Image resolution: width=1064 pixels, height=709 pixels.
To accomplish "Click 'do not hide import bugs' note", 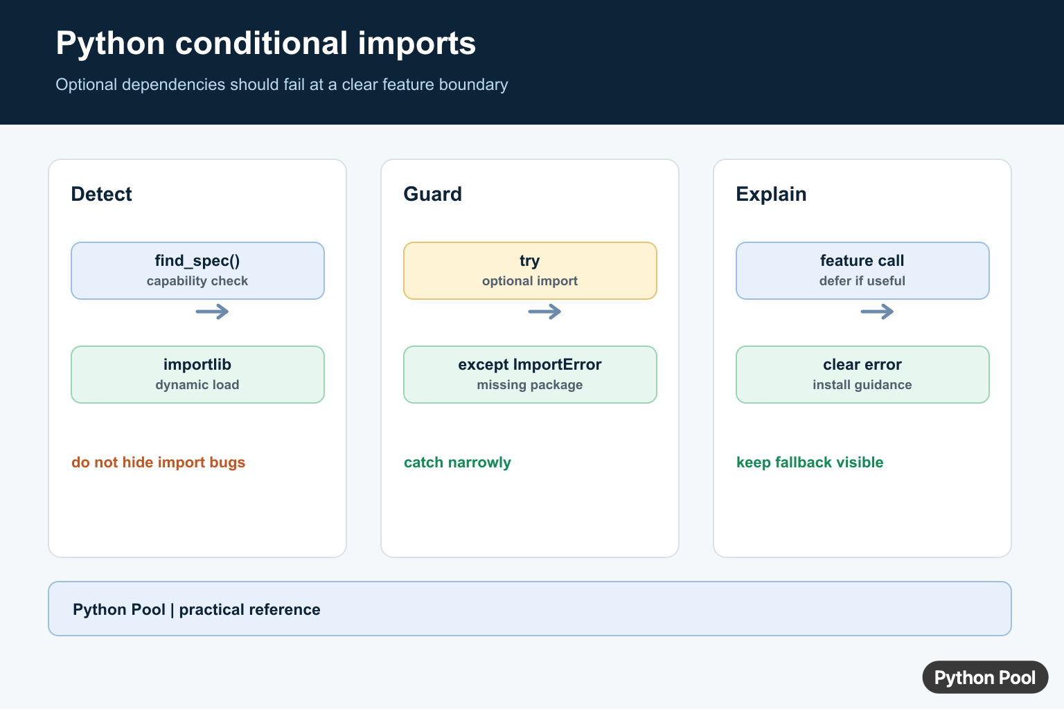I will [158, 463].
